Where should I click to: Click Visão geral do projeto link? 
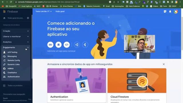point(15,18)
